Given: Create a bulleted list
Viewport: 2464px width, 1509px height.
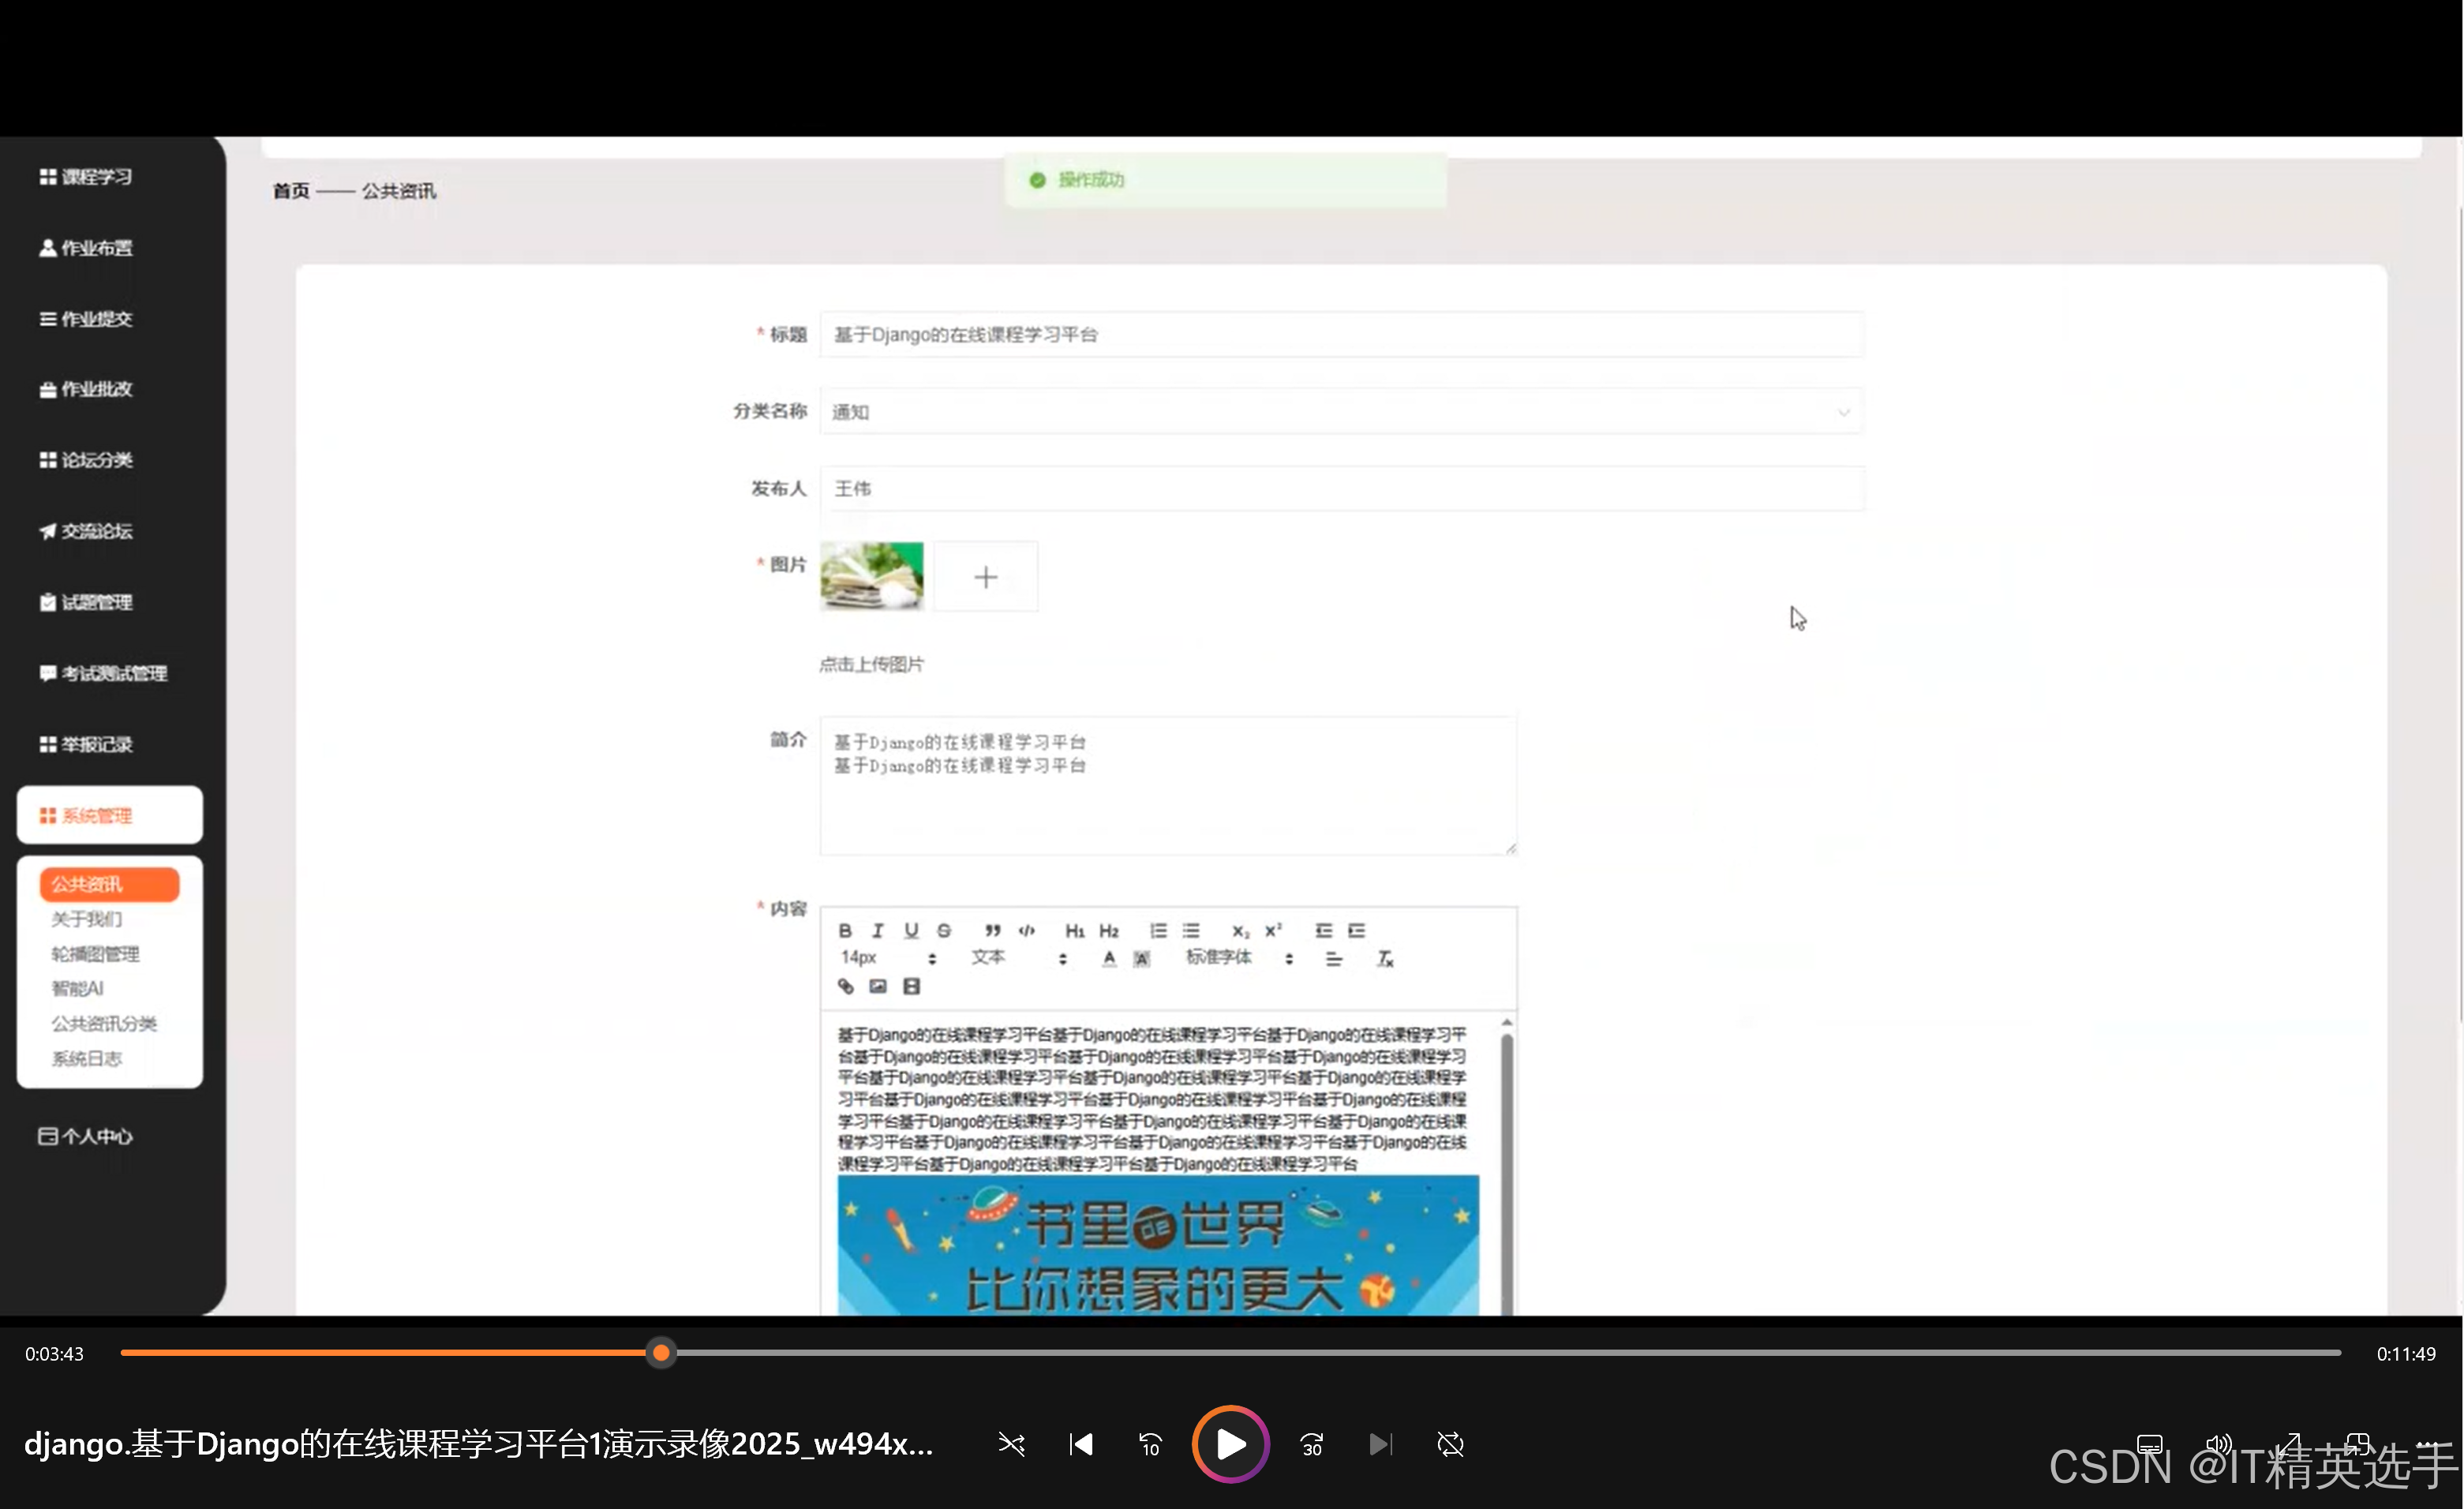Looking at the screenshot, I should pos(1191,930).
